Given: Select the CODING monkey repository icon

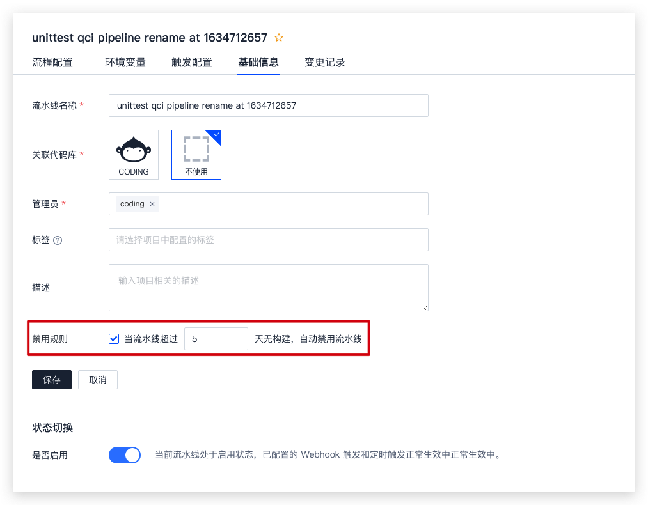Looking at the screenshot, I should tap(134, 154).
